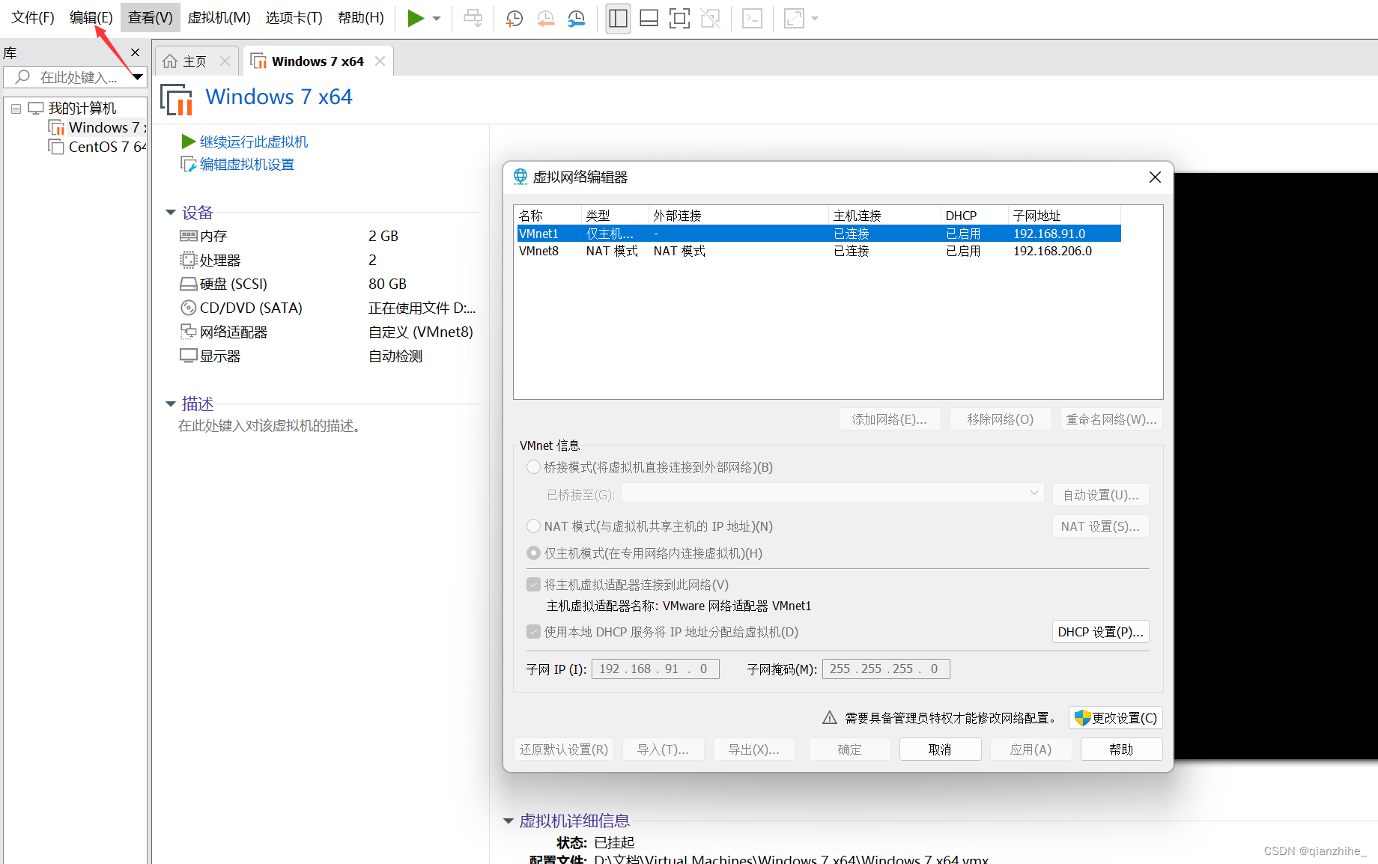Select the VMnet1 row in network list

point(818,234)
